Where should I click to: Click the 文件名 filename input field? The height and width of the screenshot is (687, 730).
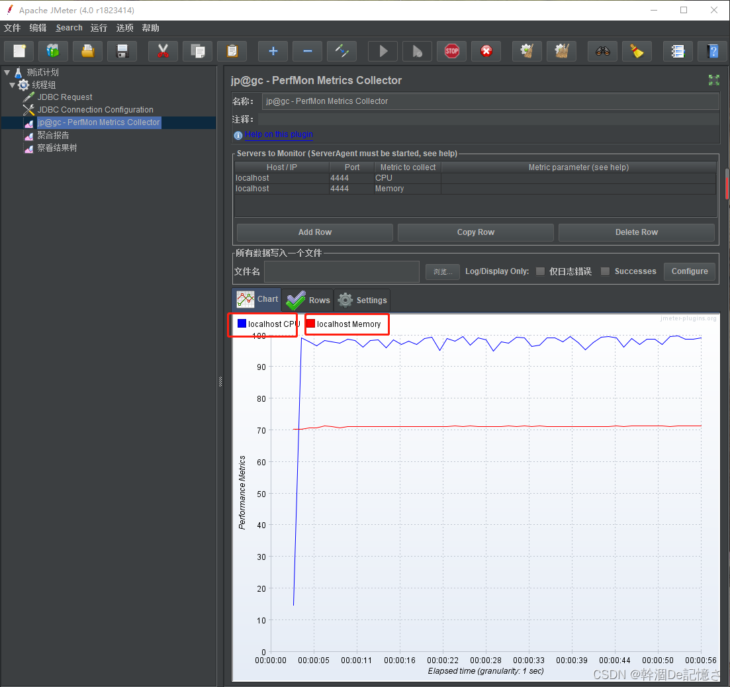click(x=342, y=272)
